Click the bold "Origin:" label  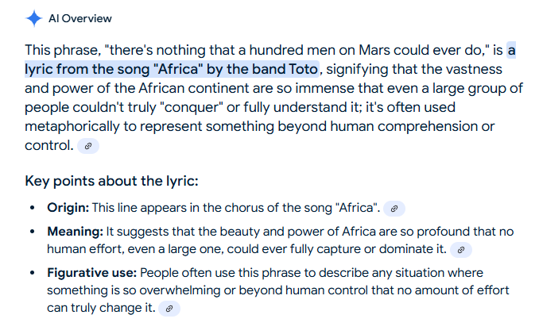click(68, 208)
